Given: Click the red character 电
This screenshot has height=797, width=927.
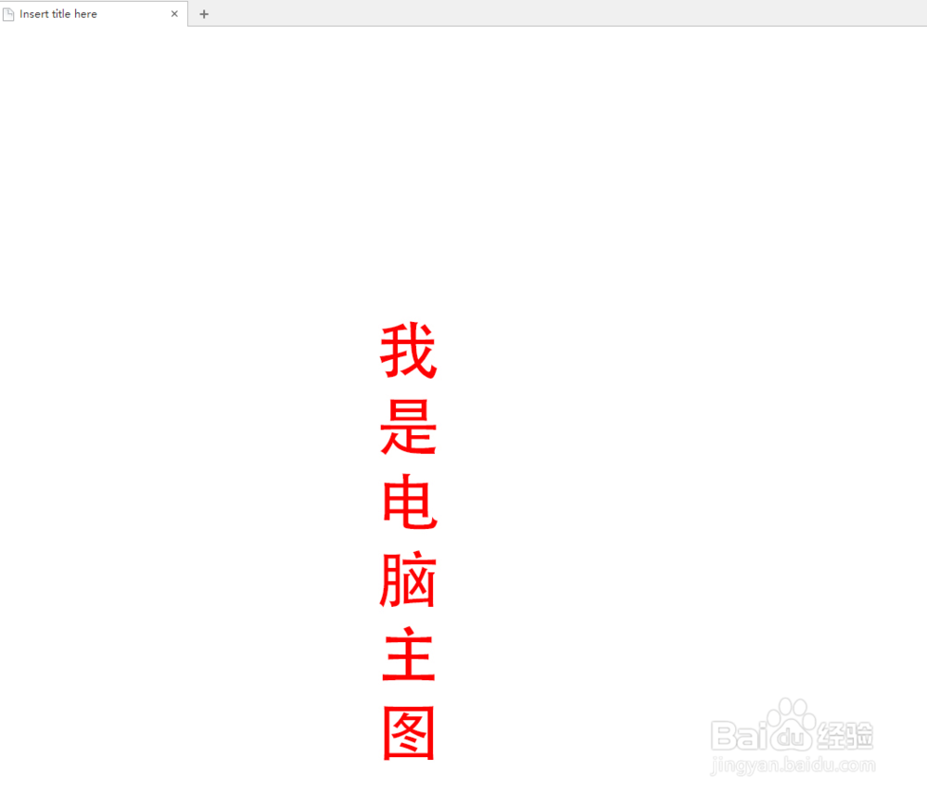Looking at the screenshot, I should coord(409,502).
